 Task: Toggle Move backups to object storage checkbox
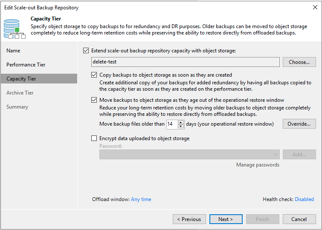94,100
